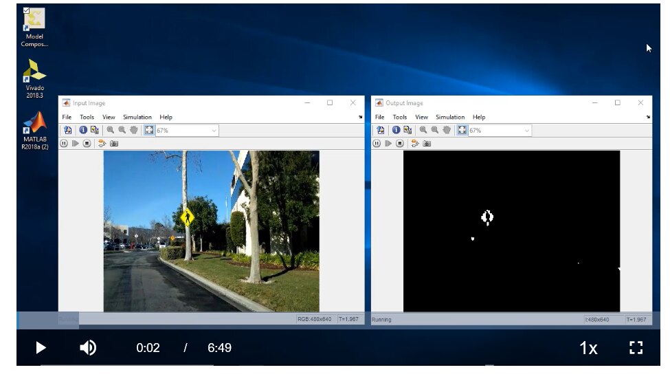The height and width of the screenshot is (383, 670).
Task: Select the Pan hand tool in Input Image window
Action: (x=134, y=130)
